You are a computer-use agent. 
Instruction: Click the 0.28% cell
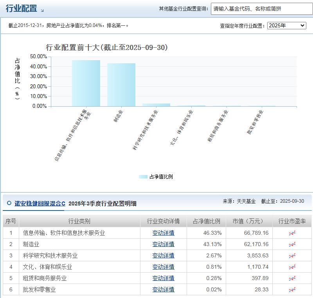(206, 278)
